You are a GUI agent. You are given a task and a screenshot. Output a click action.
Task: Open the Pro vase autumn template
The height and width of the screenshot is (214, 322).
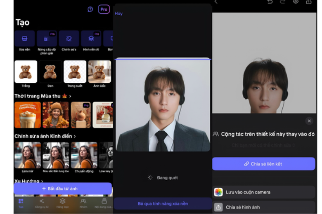point(80,115)
